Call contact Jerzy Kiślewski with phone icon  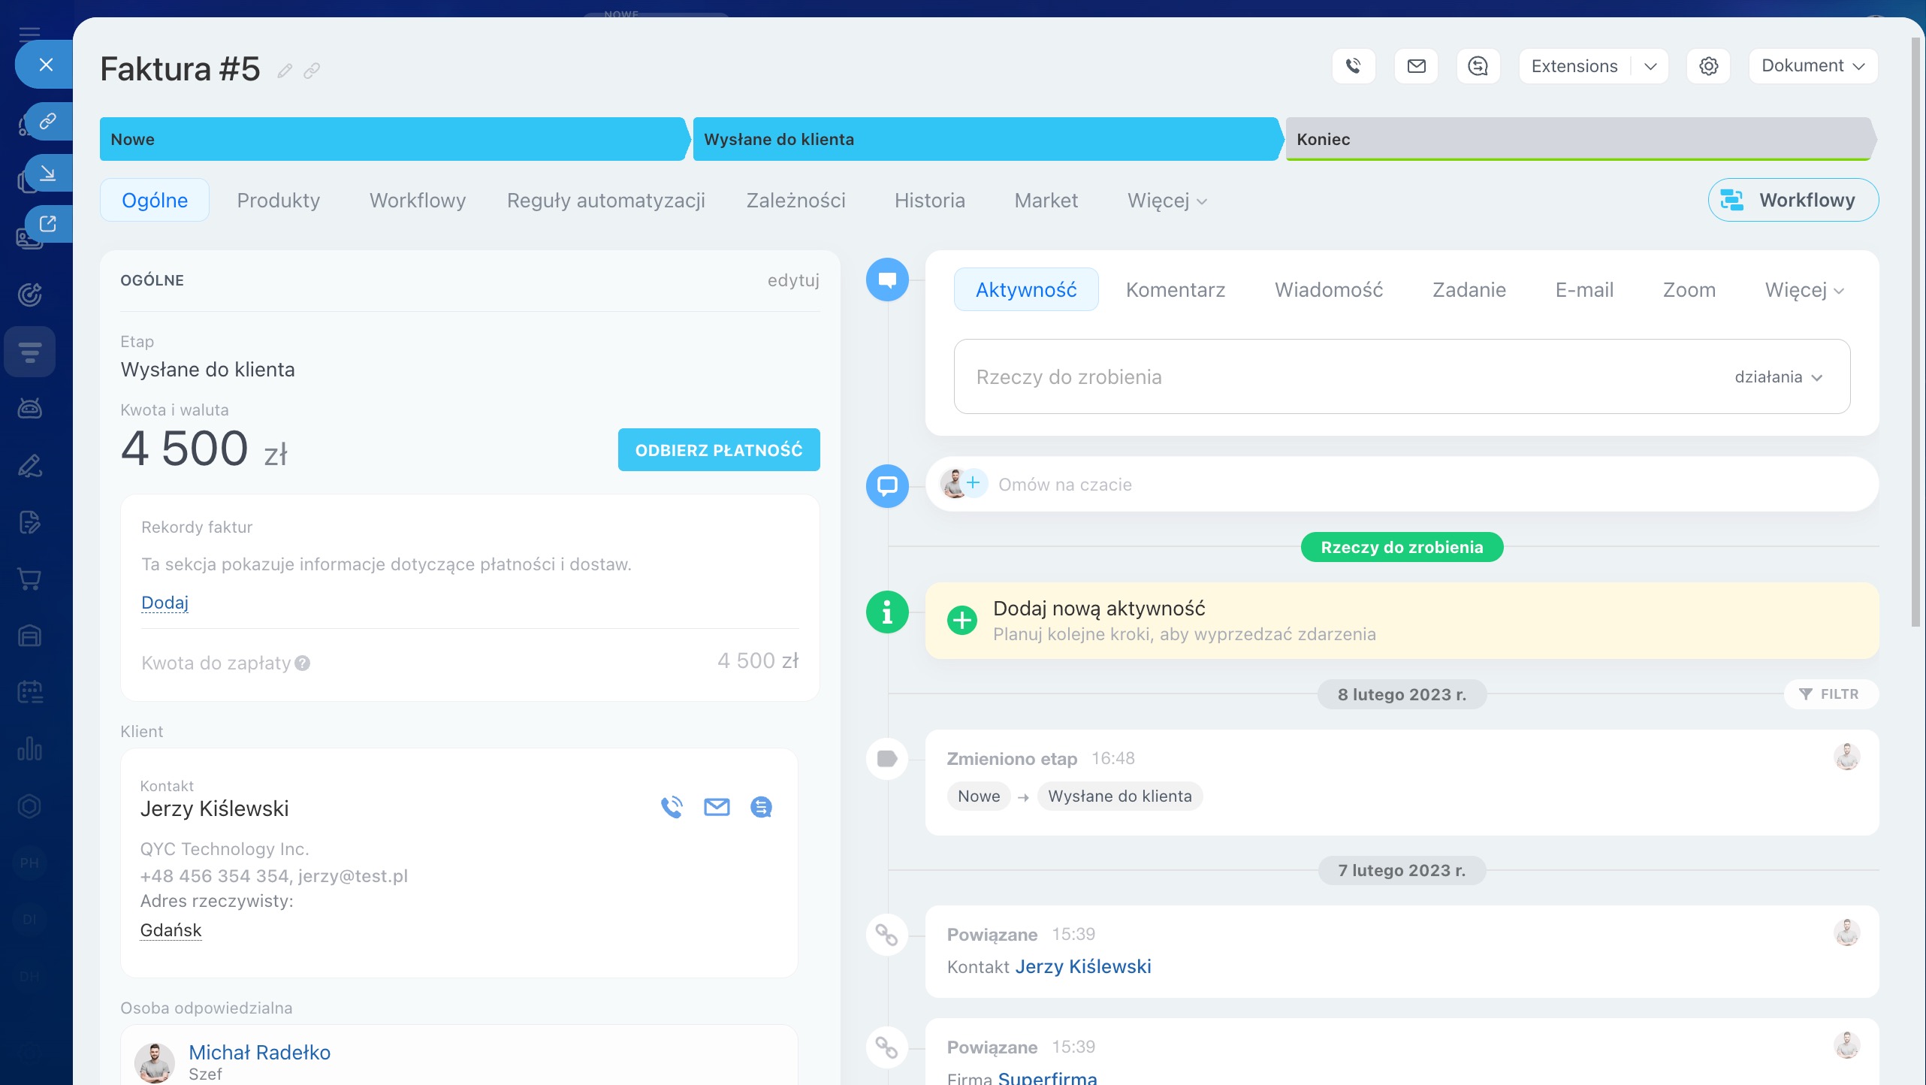click(x=672, y=807)
